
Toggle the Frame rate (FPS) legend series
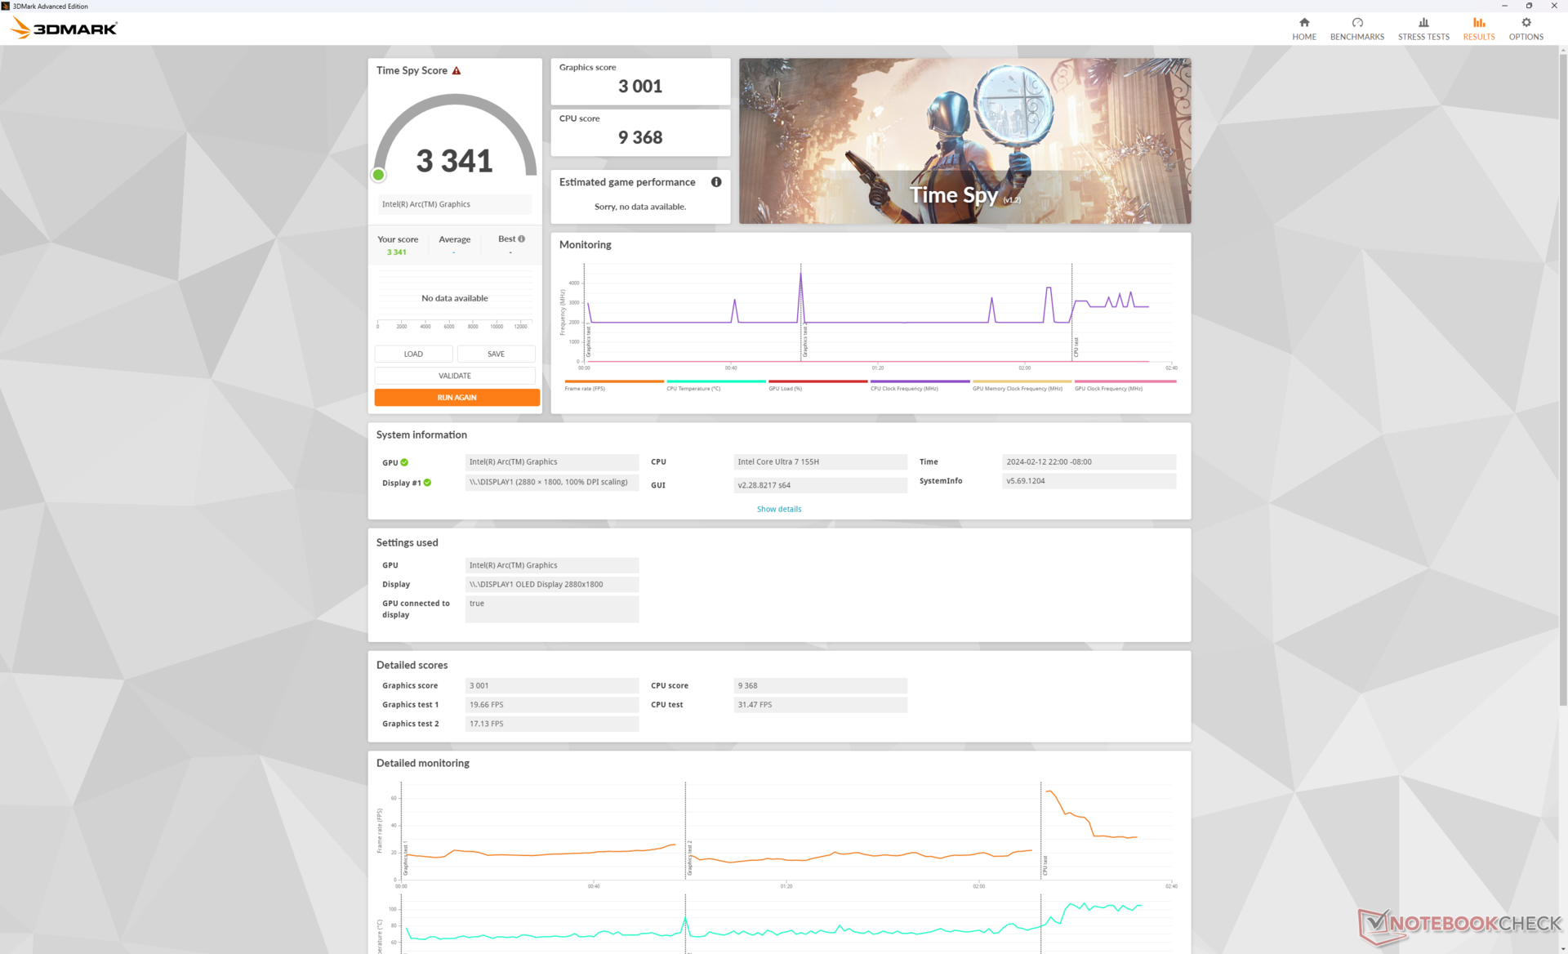613,385
